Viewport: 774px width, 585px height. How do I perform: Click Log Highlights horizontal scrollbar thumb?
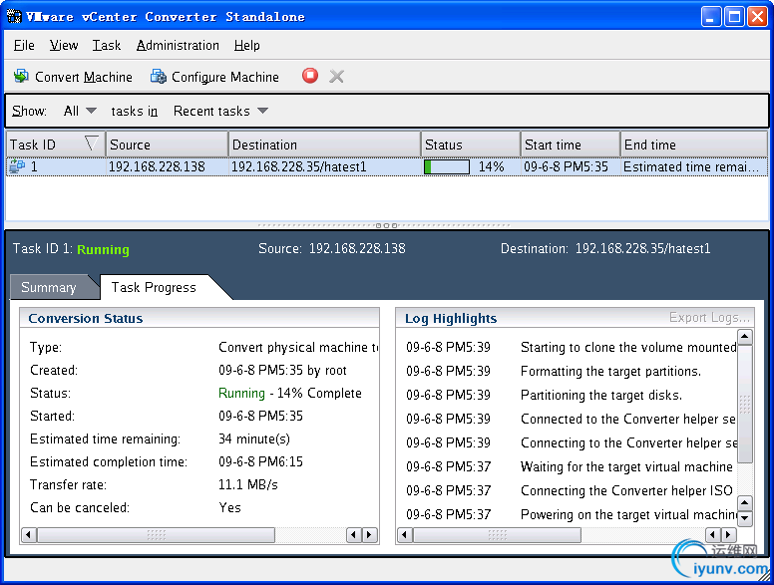497,535
